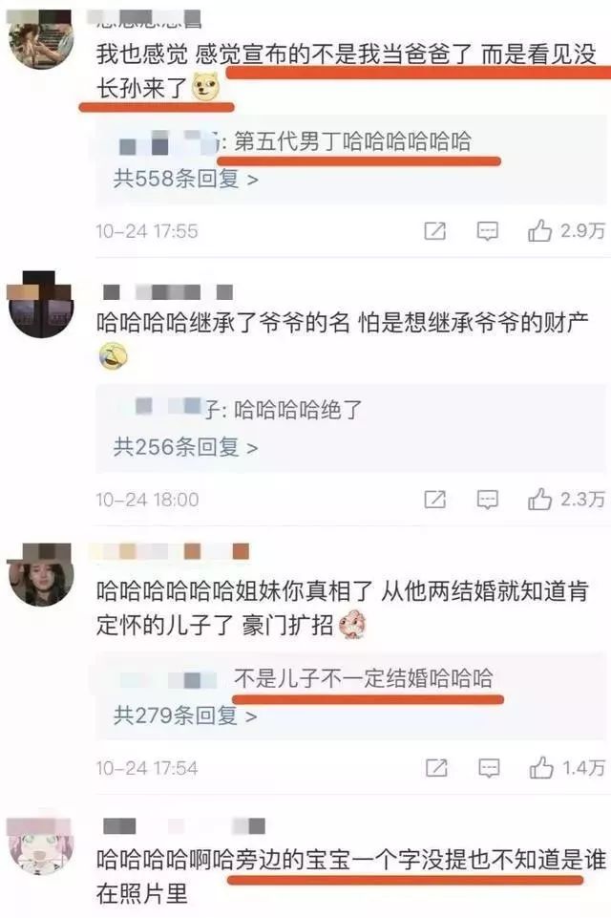Reply to the 10-24 17:54 comment
The image size is (611, 918).
tap(489, 768)
